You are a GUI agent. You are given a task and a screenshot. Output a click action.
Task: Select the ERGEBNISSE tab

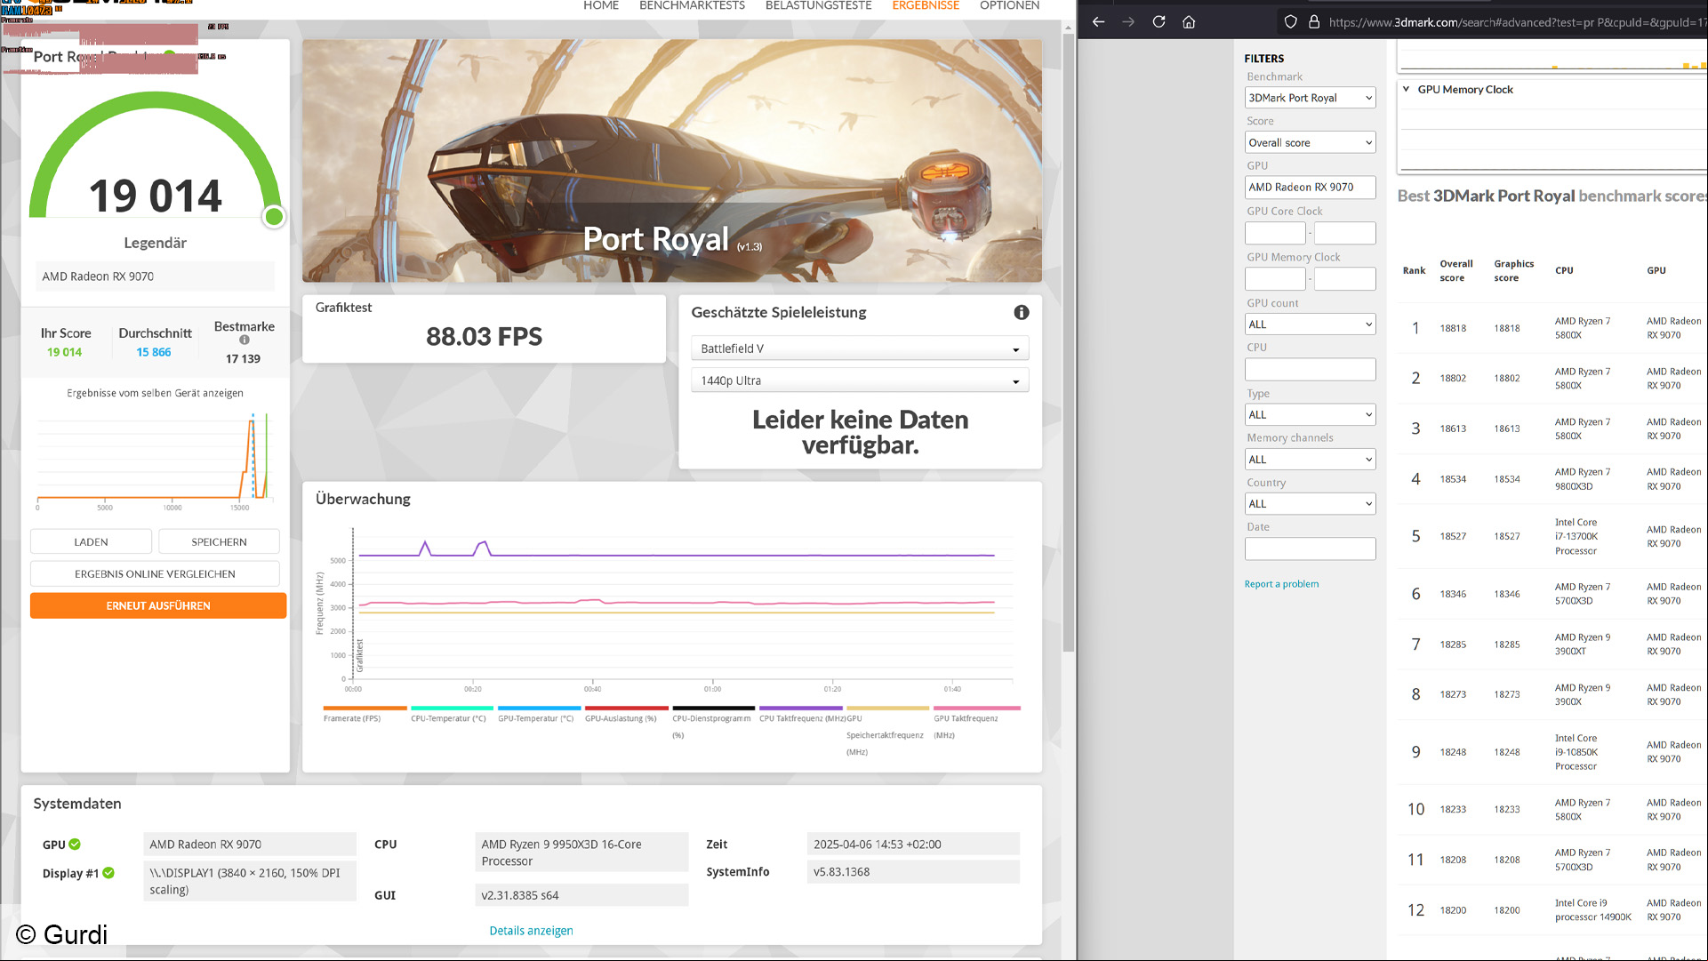[926, 5]
